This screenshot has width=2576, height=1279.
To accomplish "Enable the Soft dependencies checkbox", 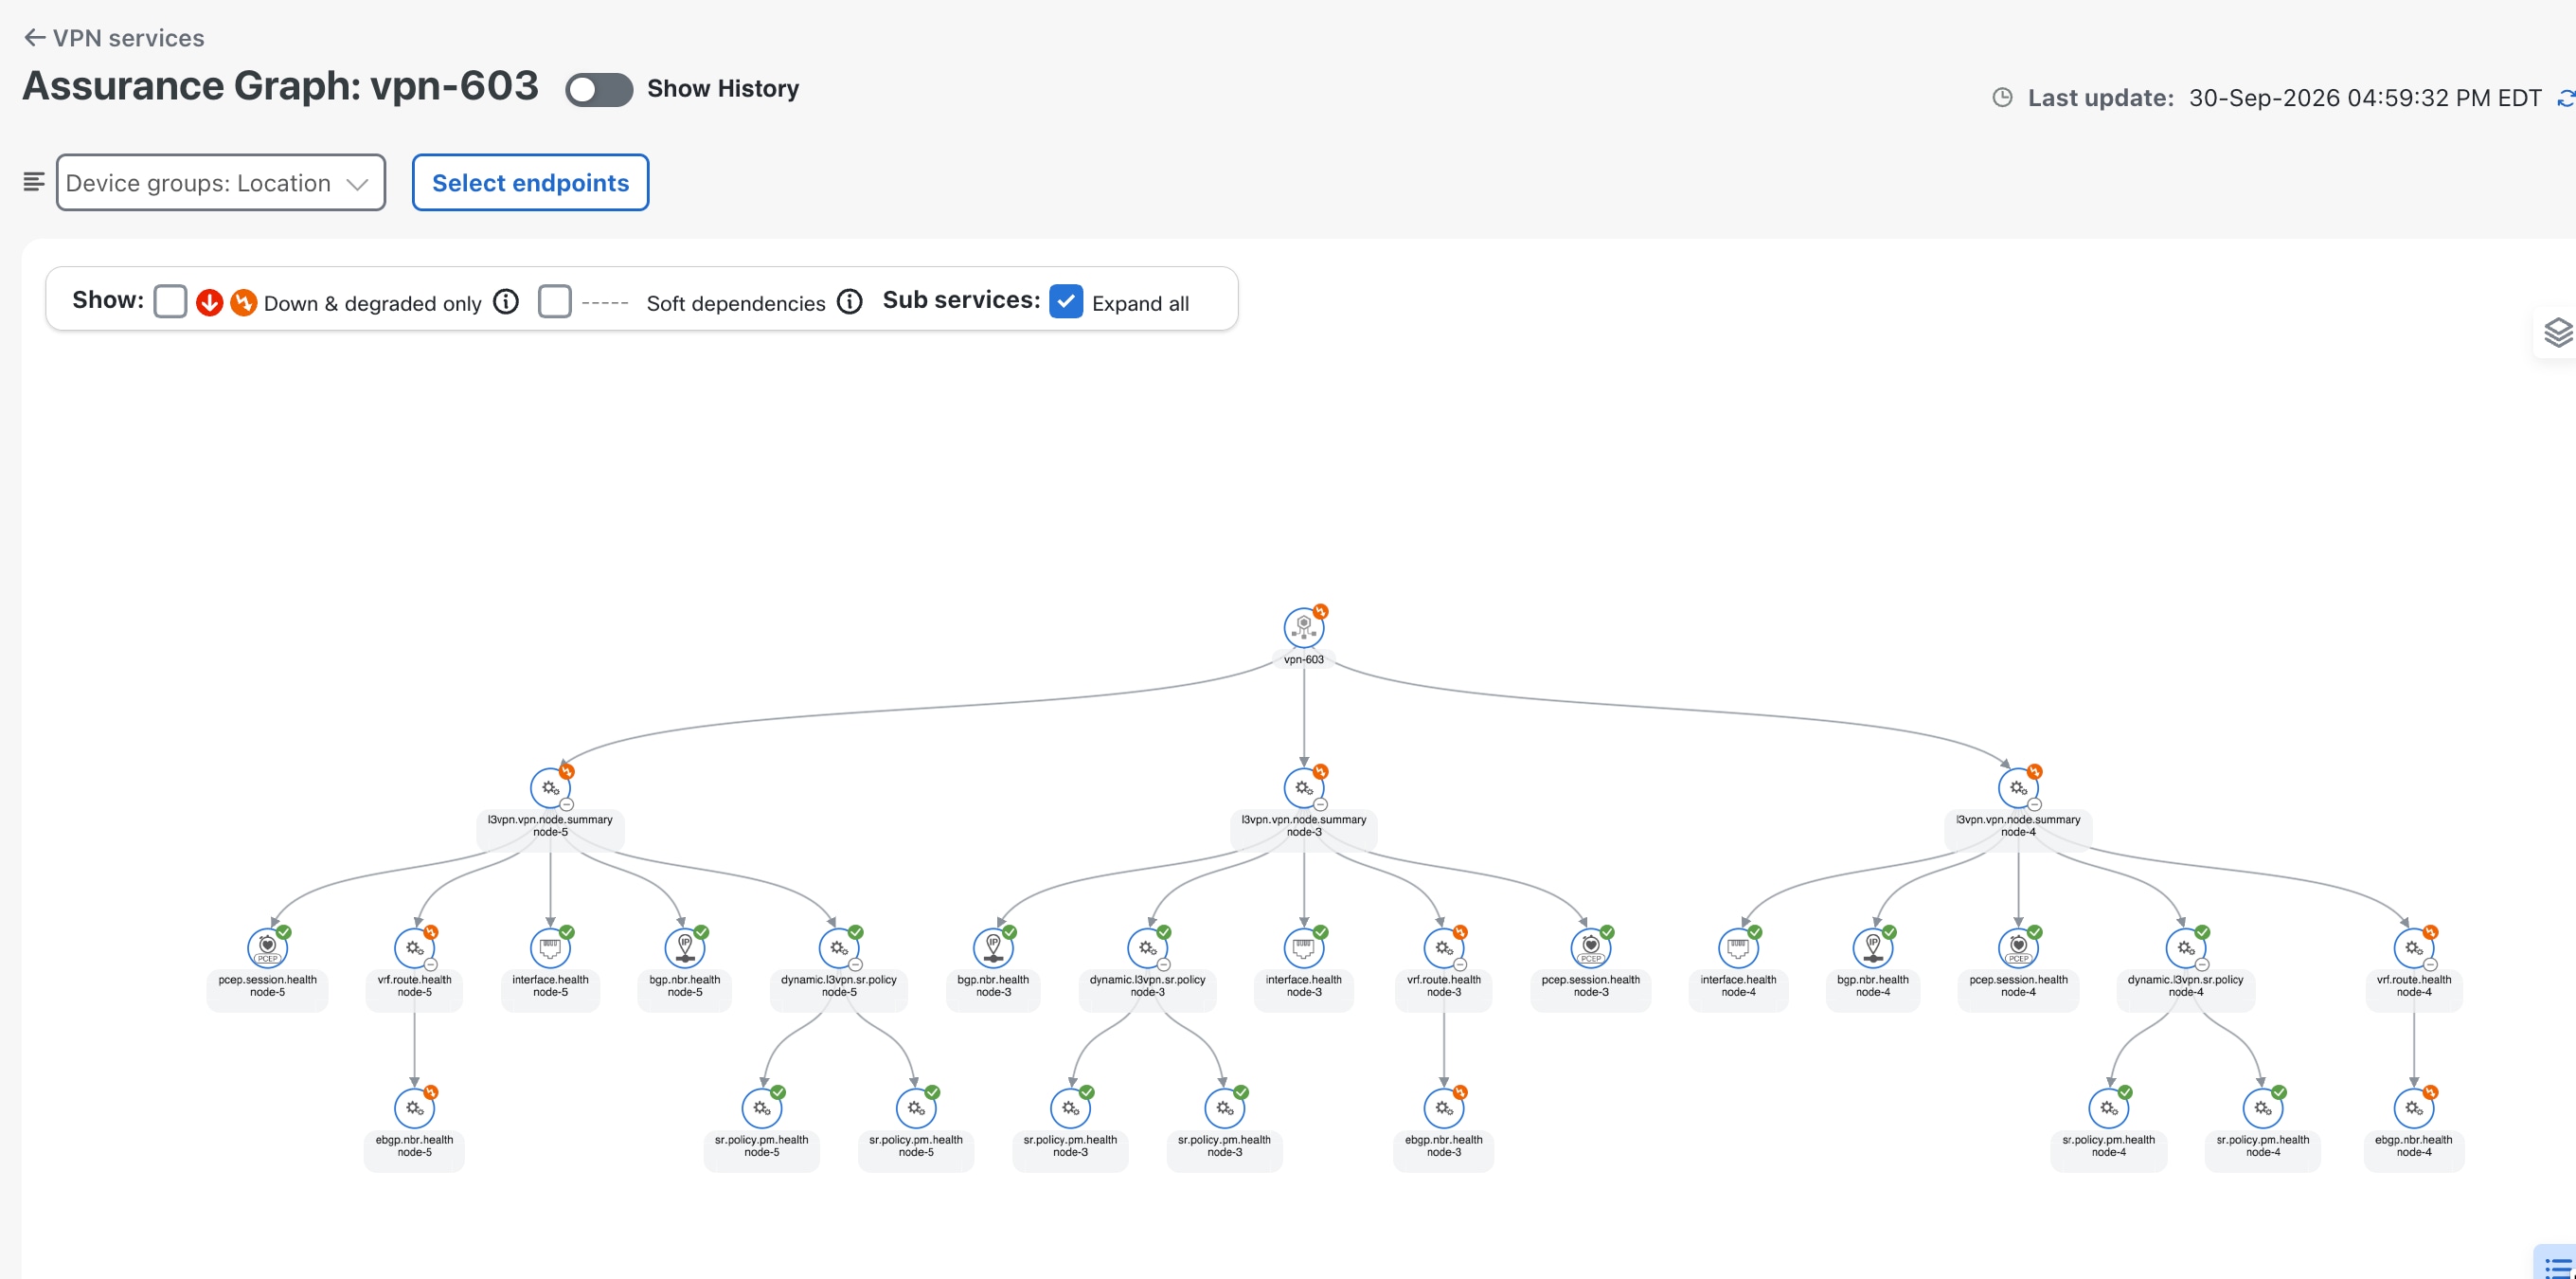I will point(554,301).
